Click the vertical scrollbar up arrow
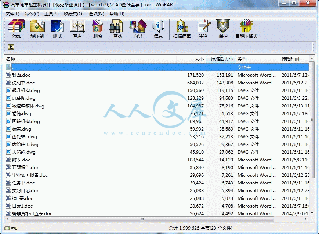 click(x=312, y=58)
